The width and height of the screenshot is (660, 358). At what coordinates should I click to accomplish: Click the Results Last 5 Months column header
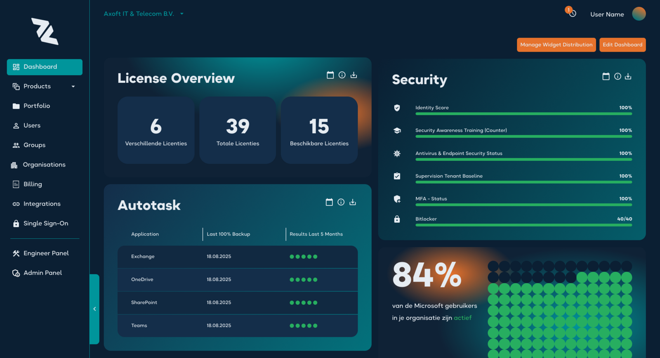pyautogui.click(x=316, y=234)
